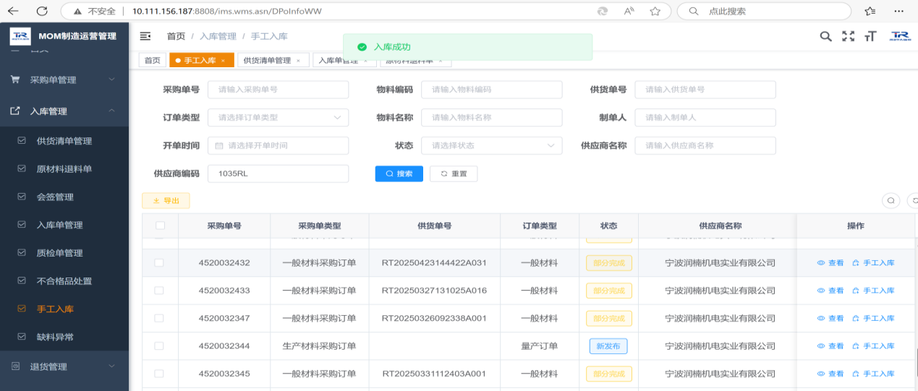Screen dimensions: 918x391
Task: Tick checkbox for order 4520032344
Action: pyautogui.click(x=159, y=346)
